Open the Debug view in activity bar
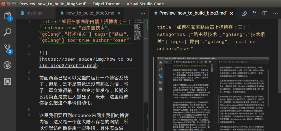This screenshot has width=281, height=131. tap(7, 65)
